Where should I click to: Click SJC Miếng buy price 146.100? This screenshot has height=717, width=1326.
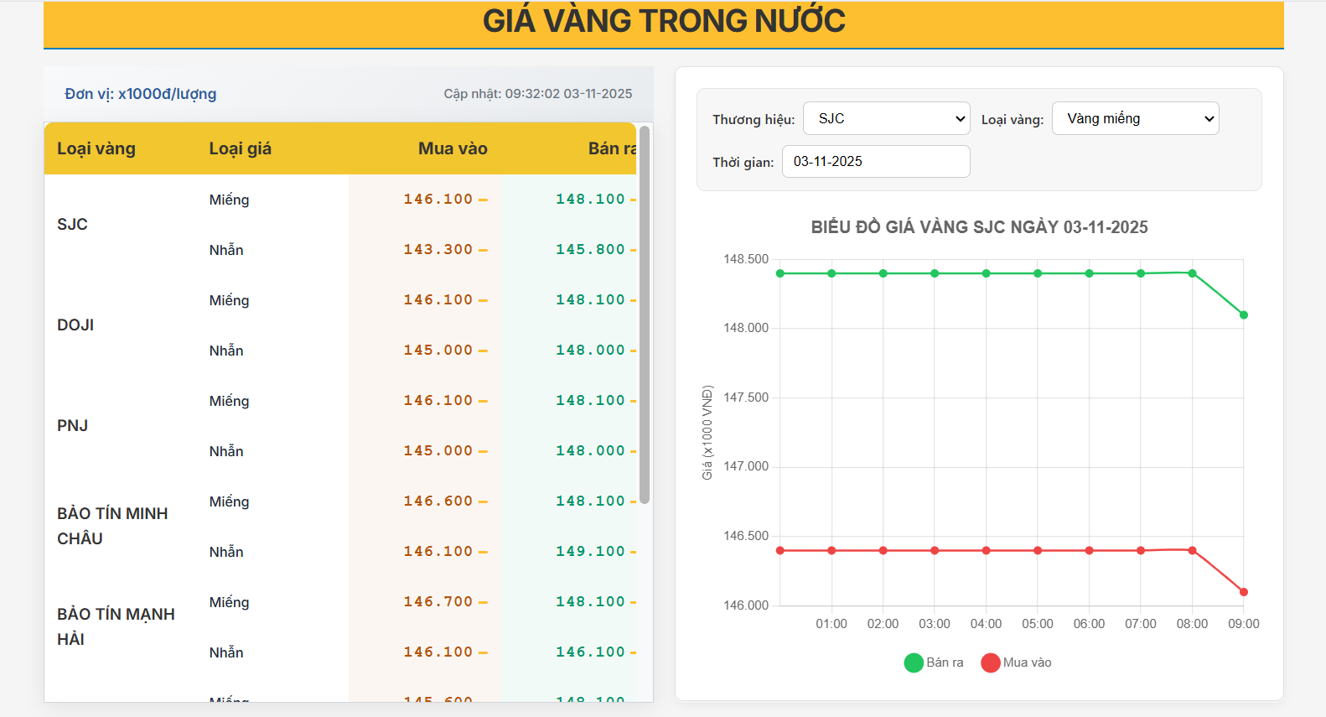(438, 200)
